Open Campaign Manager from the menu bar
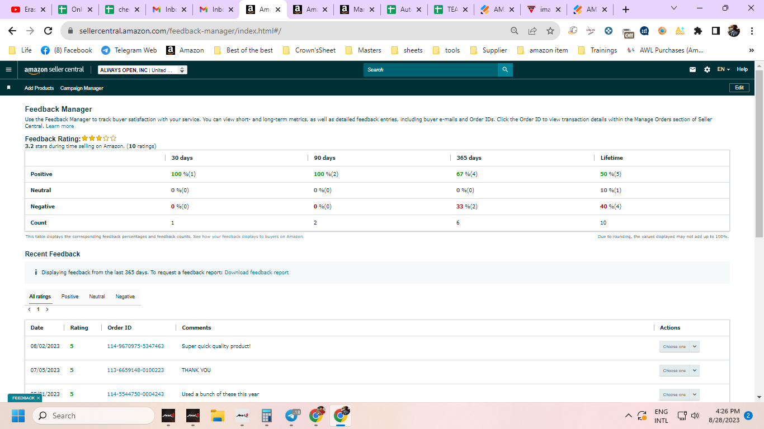The height and width of the screenshot is (429, 764). pos(82,88)
